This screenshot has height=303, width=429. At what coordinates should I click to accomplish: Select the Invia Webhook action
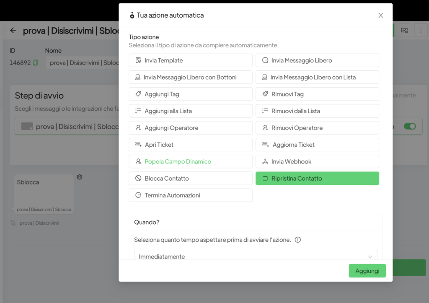[317, 161]
